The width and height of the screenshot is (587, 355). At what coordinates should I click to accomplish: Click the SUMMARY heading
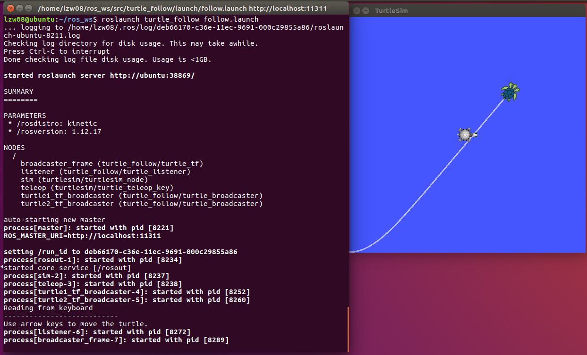[18, 91]
